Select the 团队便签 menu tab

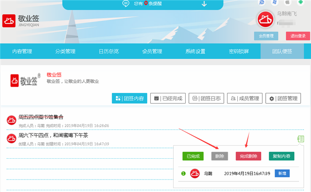click(282, 52)
